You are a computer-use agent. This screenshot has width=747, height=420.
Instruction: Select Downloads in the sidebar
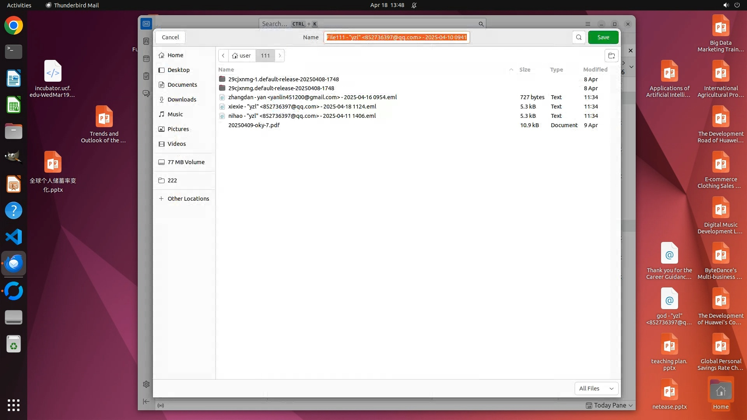(x=182, y=100)
